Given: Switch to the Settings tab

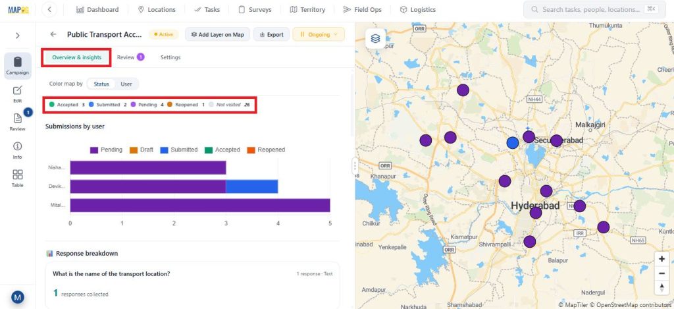Looking at the screenshot, I should 170,57.
